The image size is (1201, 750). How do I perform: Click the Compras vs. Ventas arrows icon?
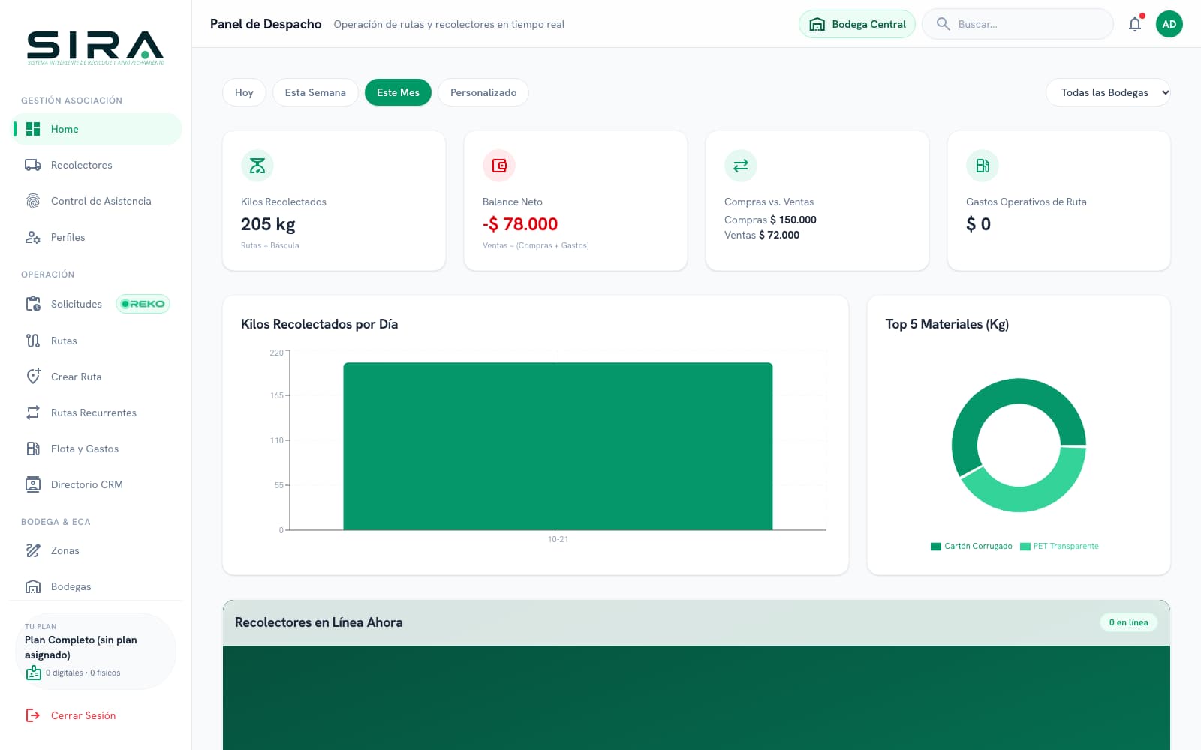tap(741, 166)
